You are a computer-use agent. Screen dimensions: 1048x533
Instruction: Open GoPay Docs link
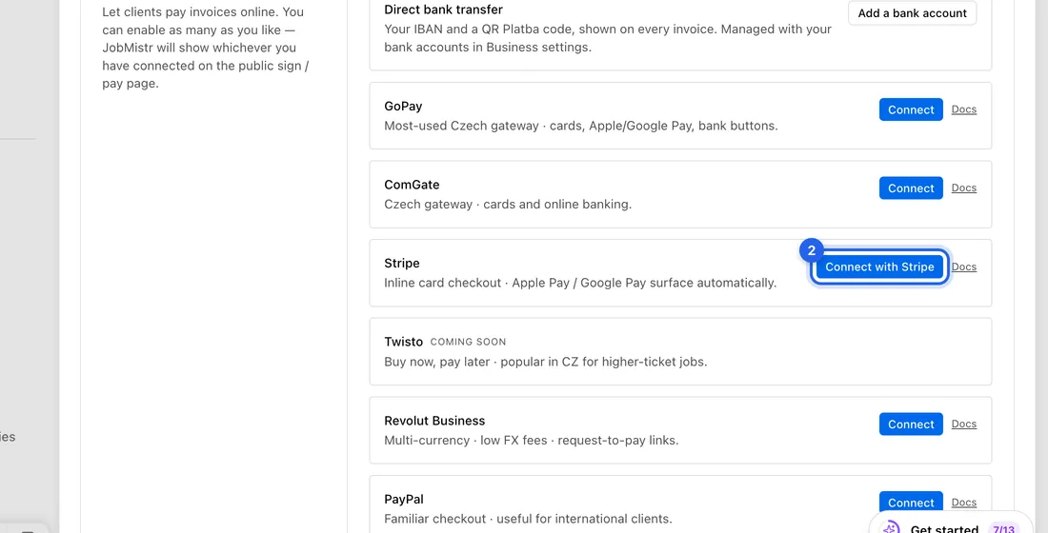click(x=964, y=109)
